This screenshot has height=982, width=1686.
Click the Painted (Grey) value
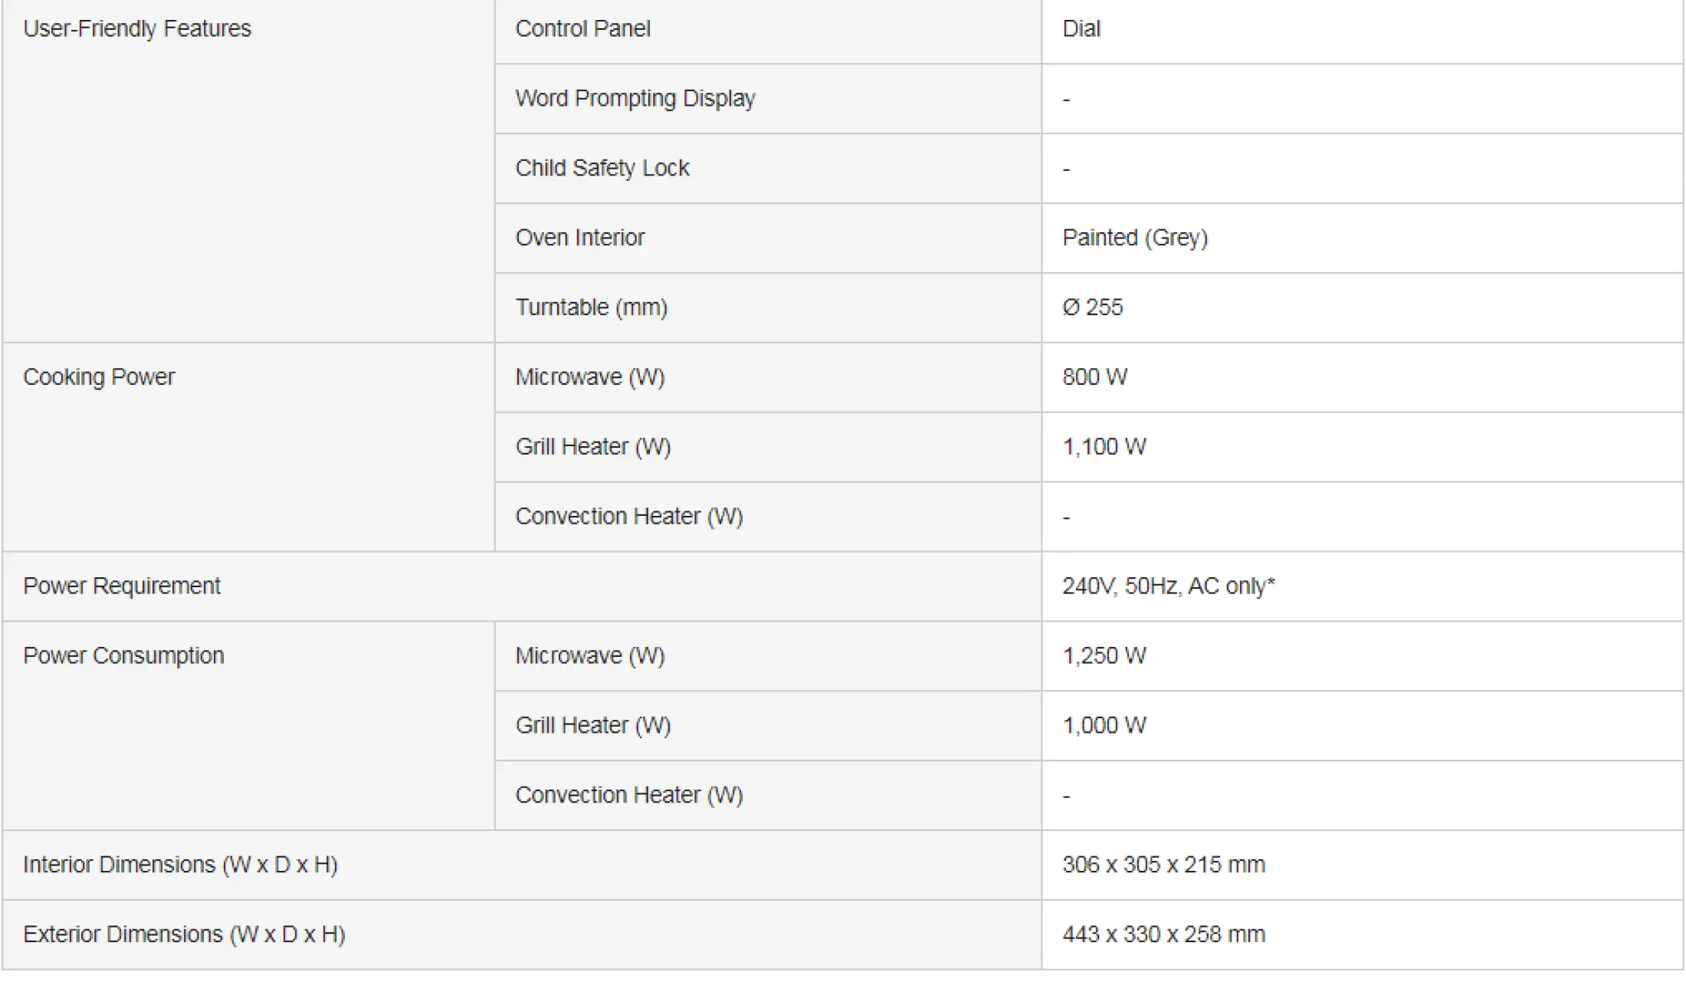click(x=1135, y=238)
